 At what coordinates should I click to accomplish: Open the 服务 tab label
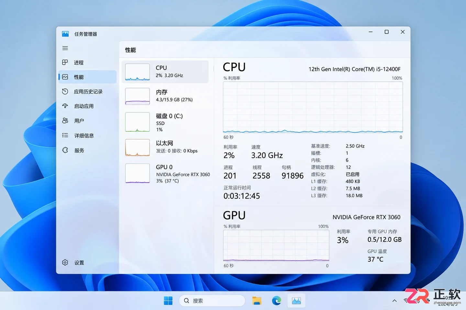tap(79, 150)
